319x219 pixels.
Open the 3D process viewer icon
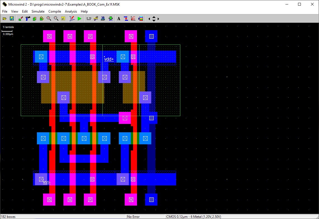click(x=103, y=19)
